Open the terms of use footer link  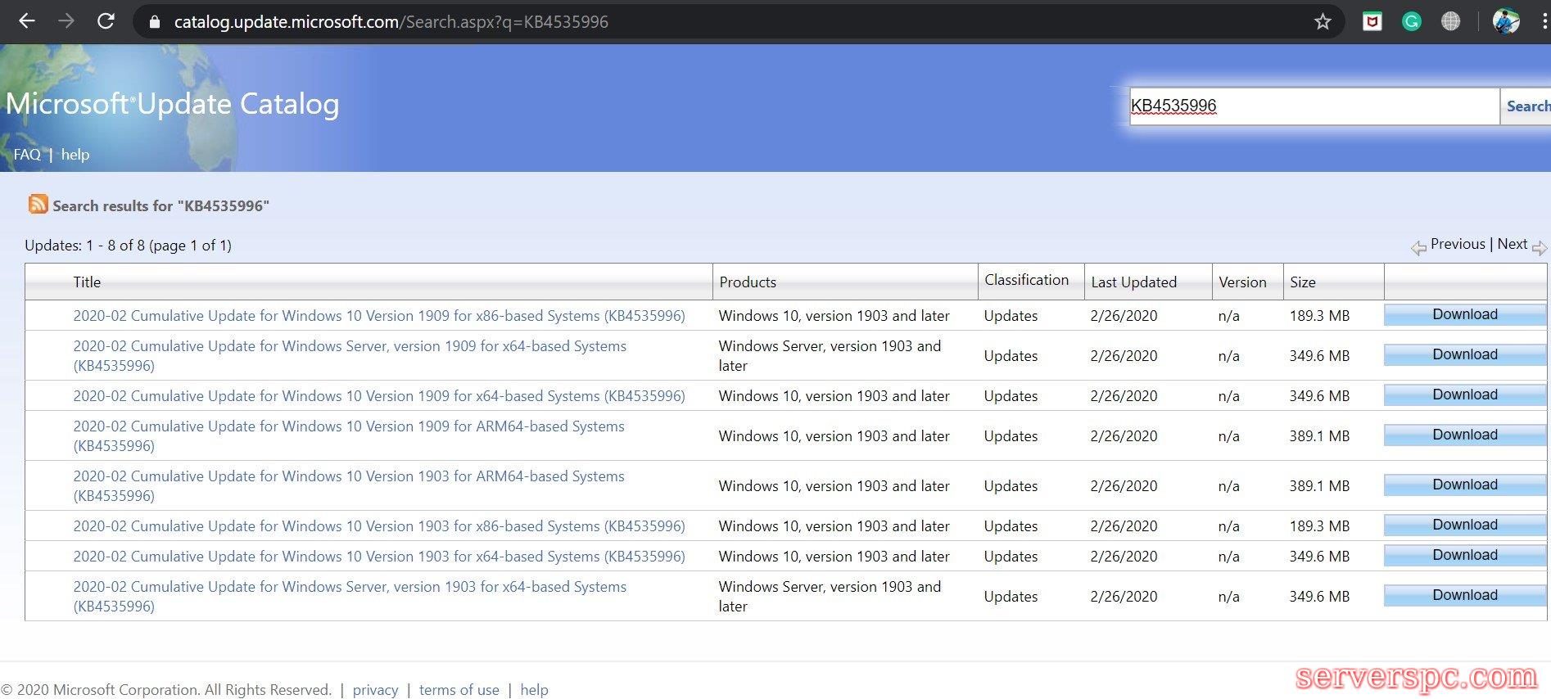tap(459, 690)
